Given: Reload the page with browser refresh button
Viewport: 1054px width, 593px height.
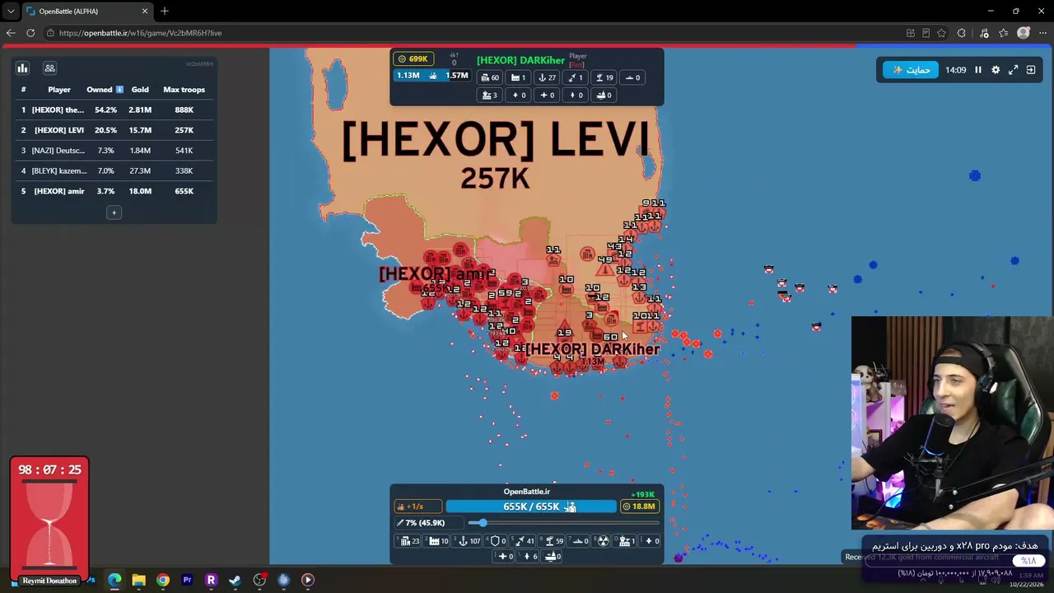Looking at the screenshot, I should tap(30, 33).
